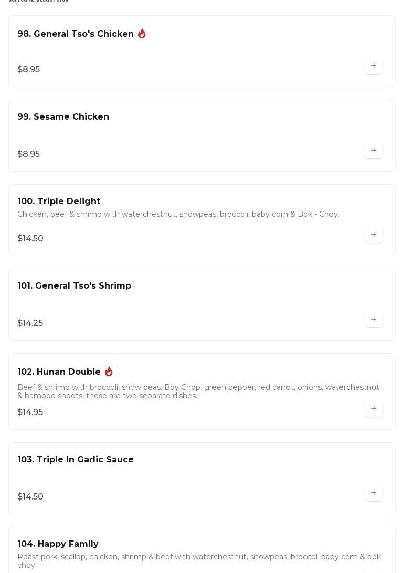Add Sesame Chicken using plus button
This screenshot has width=404, height=573.
pos(374,151)
